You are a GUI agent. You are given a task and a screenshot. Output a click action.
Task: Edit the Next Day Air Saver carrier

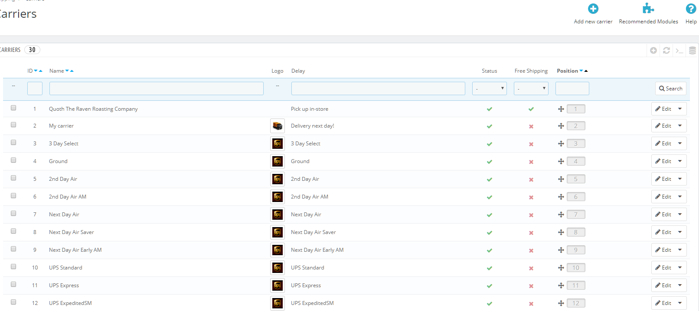point(663,232)
